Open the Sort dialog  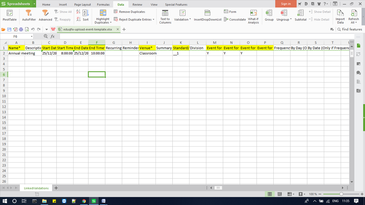tap(85, 16)
